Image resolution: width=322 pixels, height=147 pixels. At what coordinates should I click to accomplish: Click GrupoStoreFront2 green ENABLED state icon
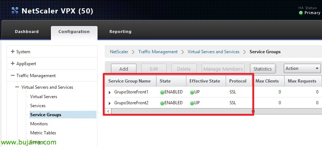[x=162, y=103]
